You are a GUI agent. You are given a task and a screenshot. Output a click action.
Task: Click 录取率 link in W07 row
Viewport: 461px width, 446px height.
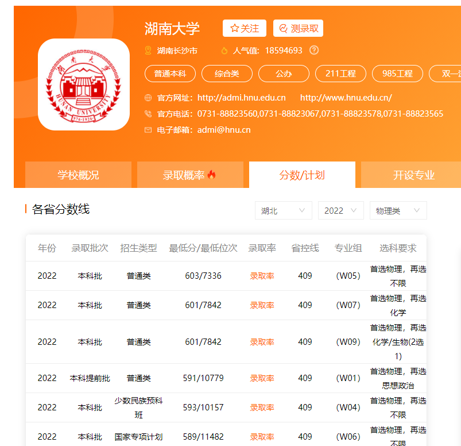coord(262,305)
